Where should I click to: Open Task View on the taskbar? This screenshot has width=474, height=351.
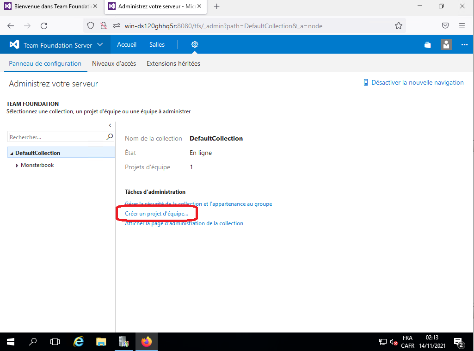tap(55, 342)
